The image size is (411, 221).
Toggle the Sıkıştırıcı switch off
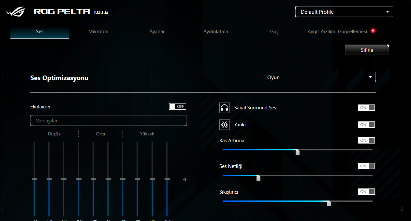point(367,192)
